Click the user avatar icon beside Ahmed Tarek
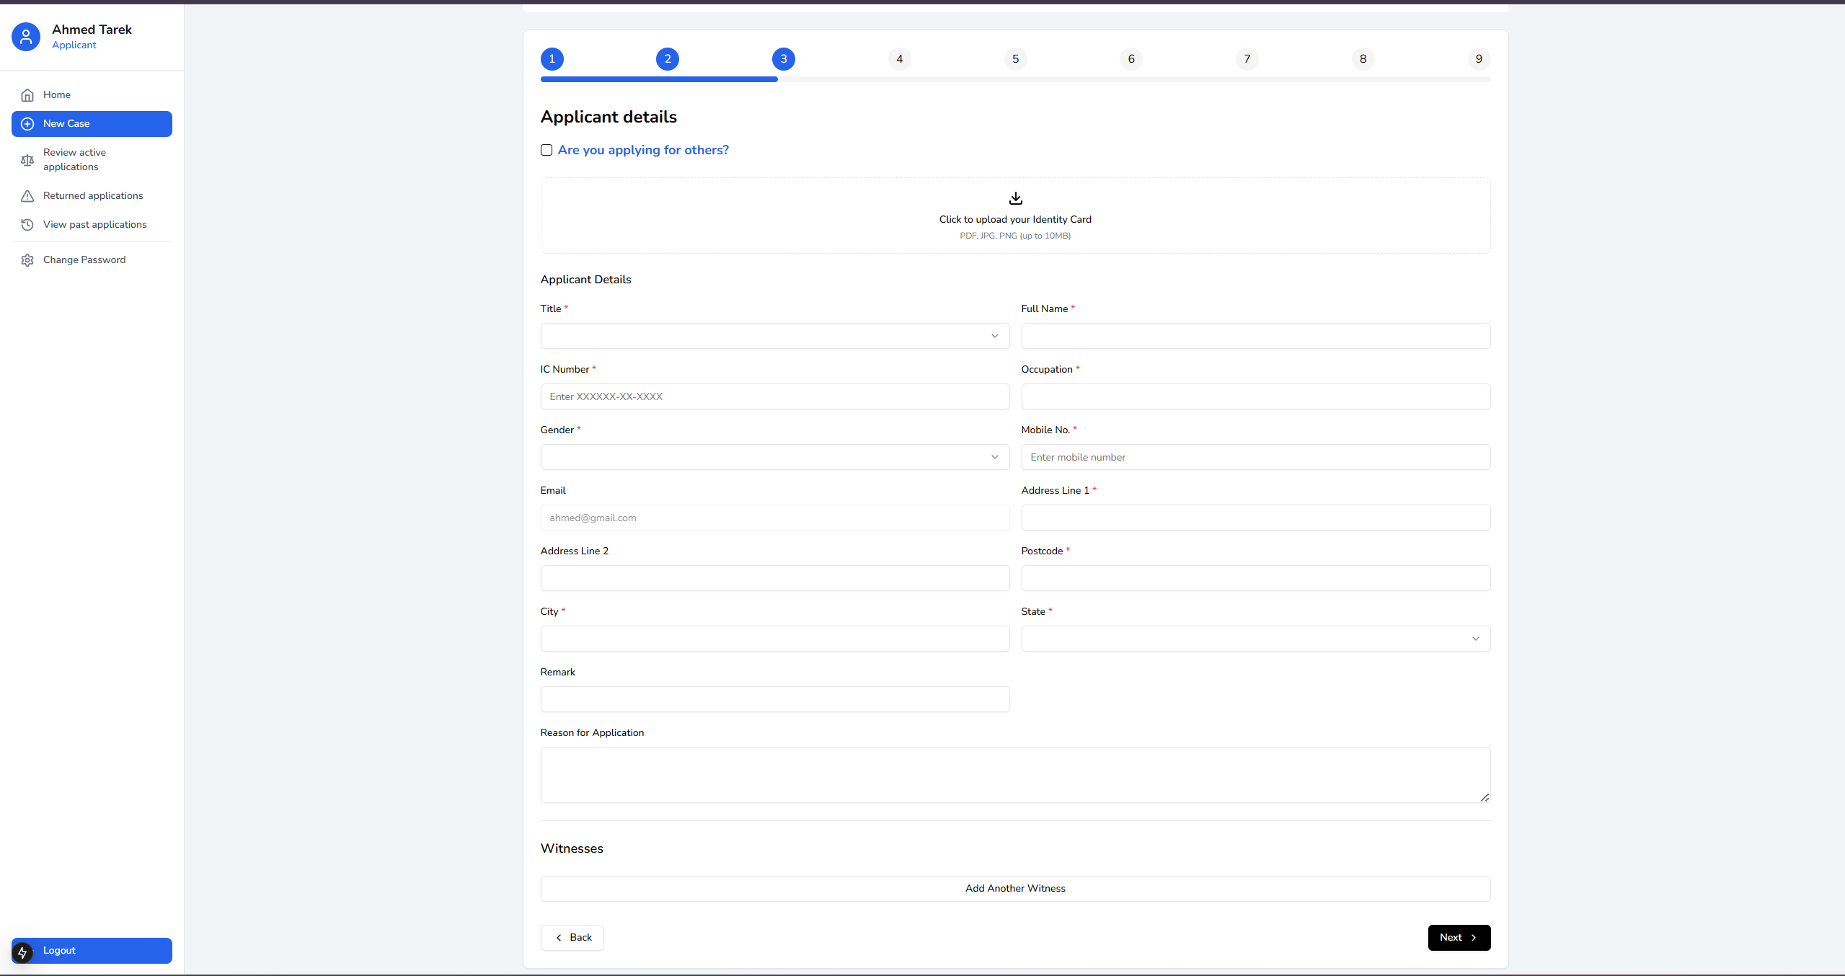Screen dimensions: 1845x976 pos(26,37)
